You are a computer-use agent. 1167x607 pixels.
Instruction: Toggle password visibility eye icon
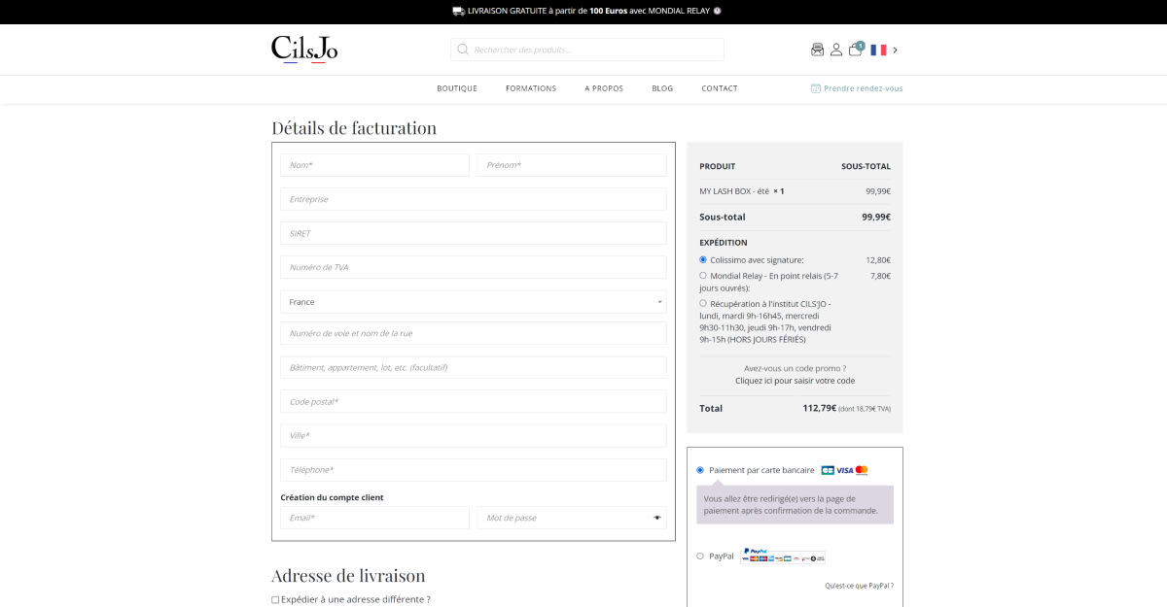(656, 518)
